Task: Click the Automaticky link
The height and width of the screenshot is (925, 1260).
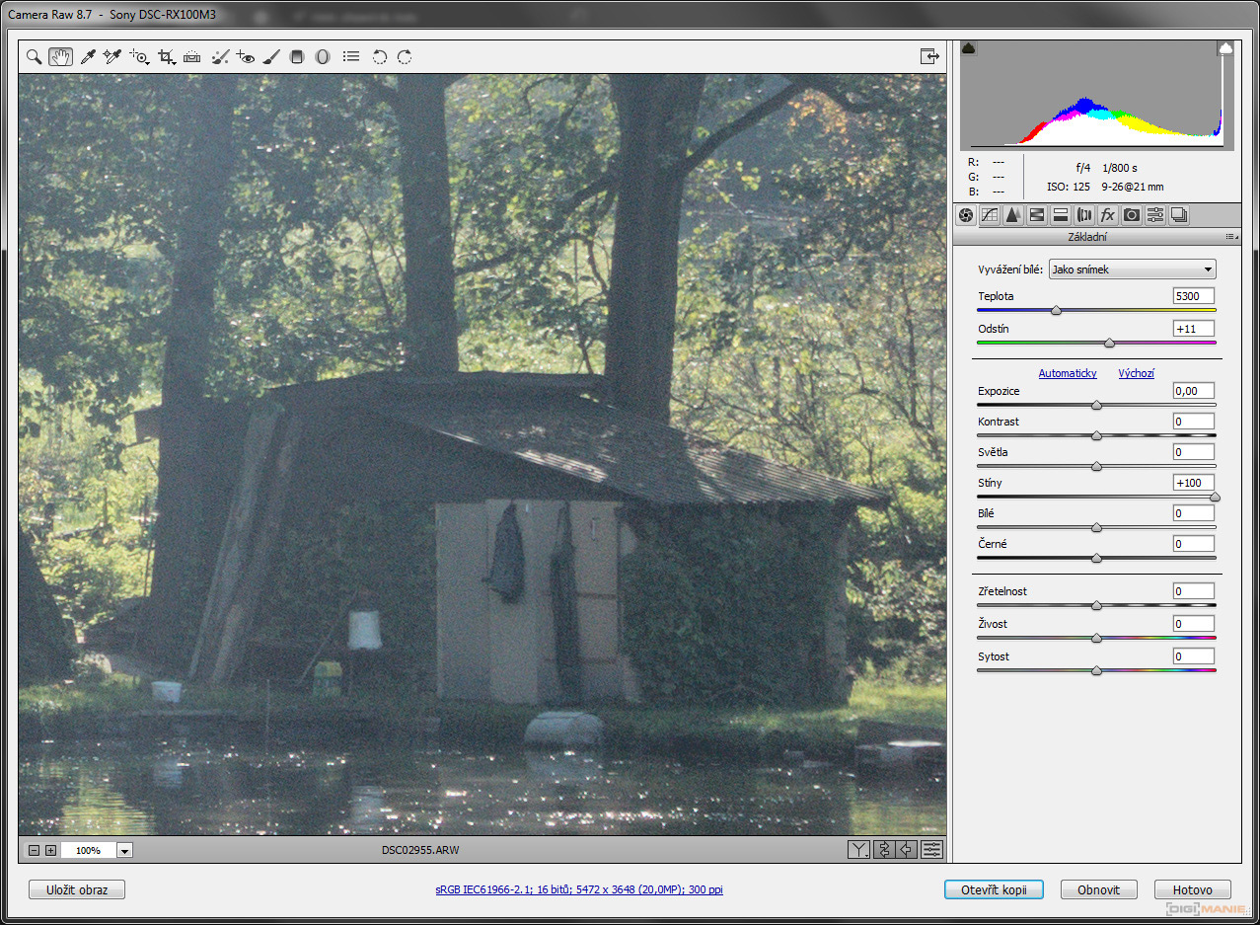Action: coord(1068,373)
